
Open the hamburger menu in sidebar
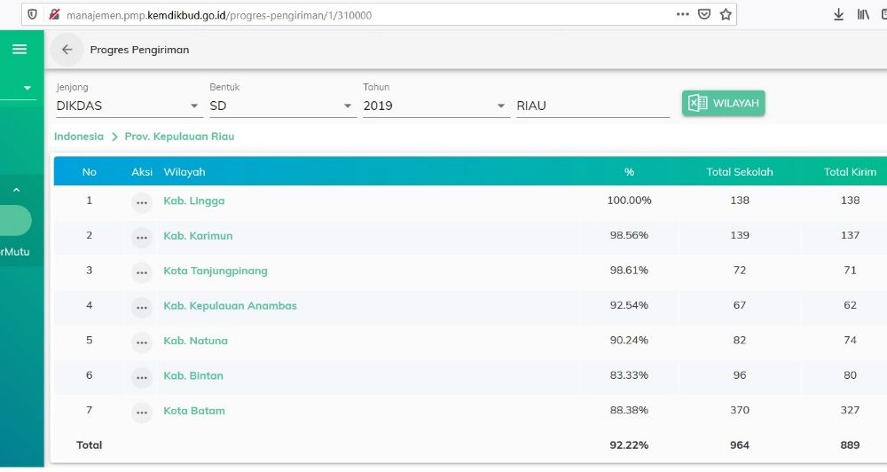pyautogui.click(x=20, y=50)
